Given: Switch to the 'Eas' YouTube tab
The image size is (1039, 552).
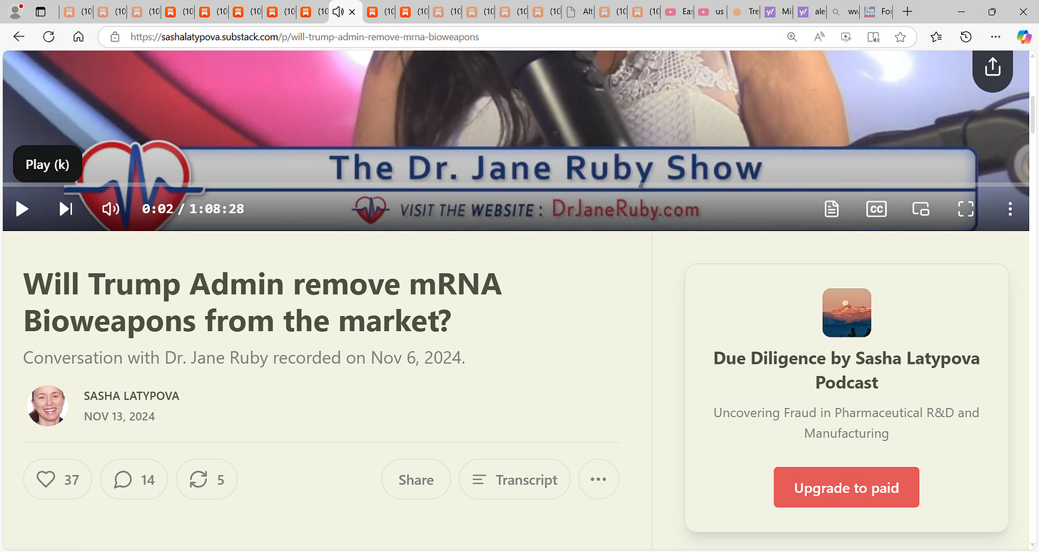Looking at the screenshot, I should click(x=679, y=11).
